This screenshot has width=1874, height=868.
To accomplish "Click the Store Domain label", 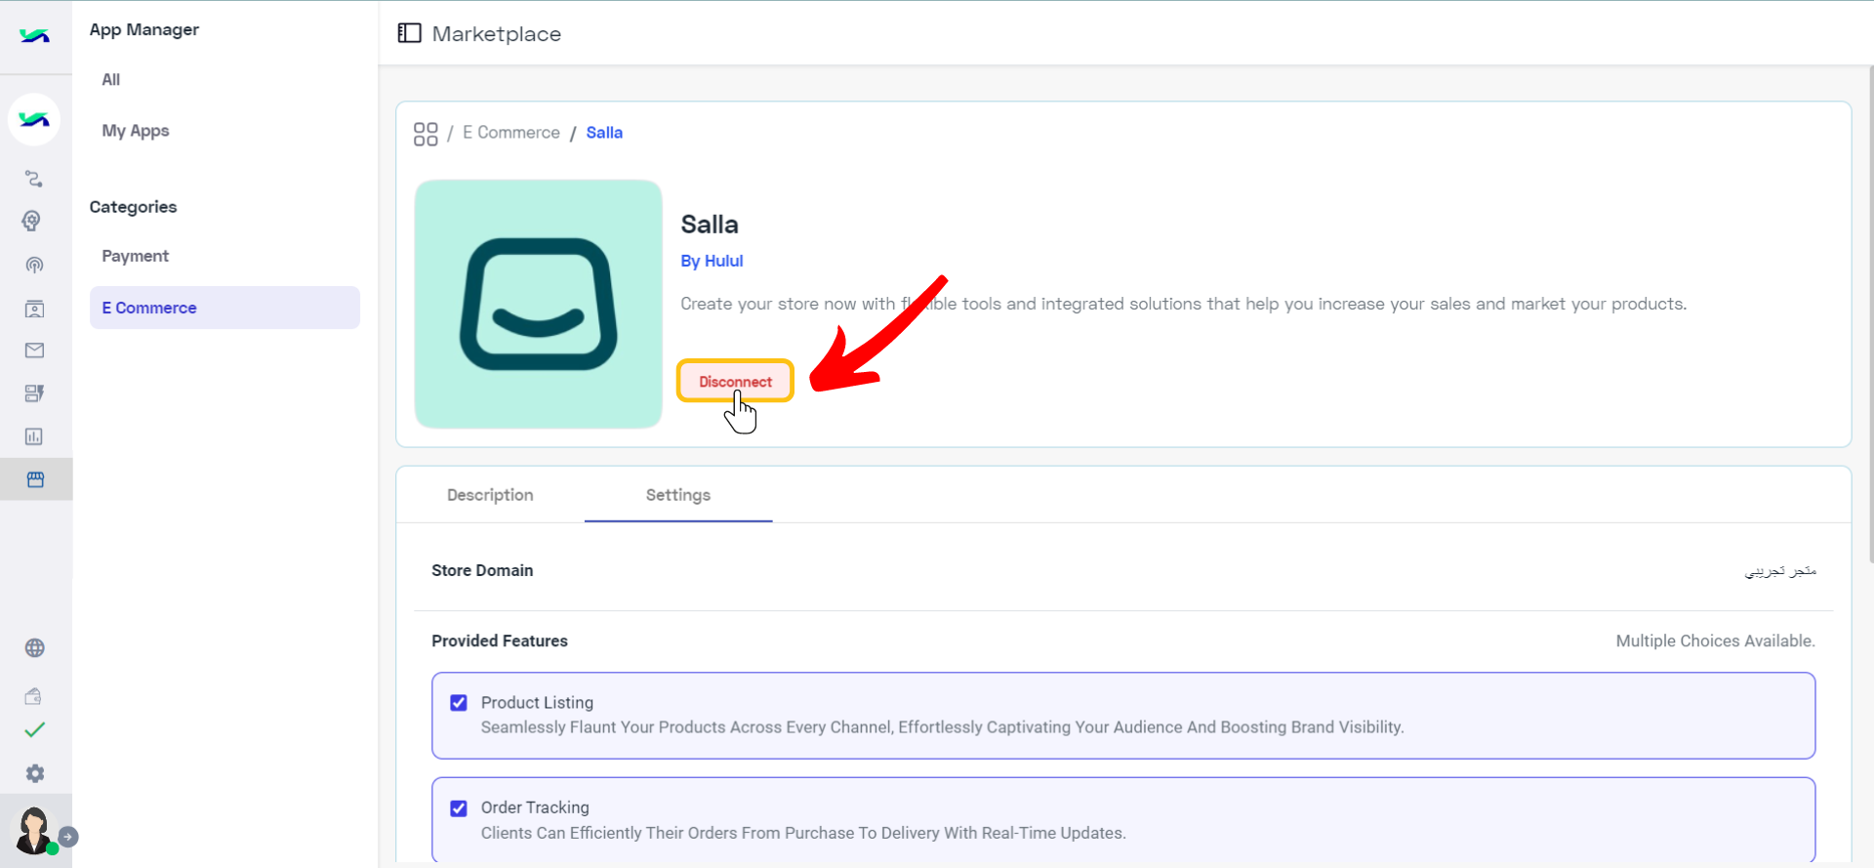I will tap(482, 570).
